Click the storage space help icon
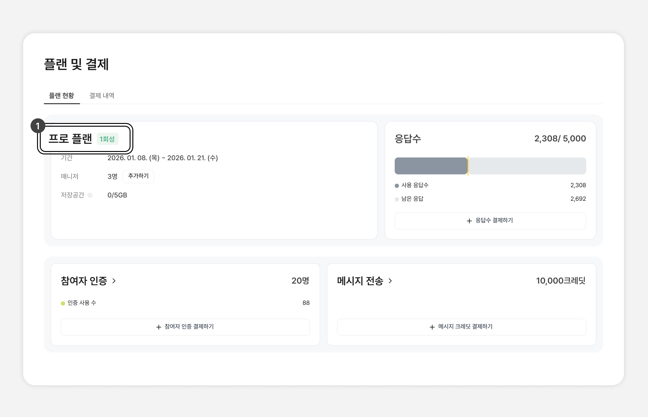This screenshot has height=417, width=648. 90,195
